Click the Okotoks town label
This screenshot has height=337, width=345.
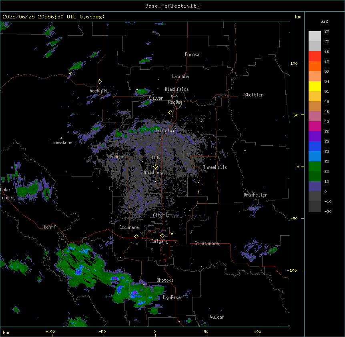(165, 280)
